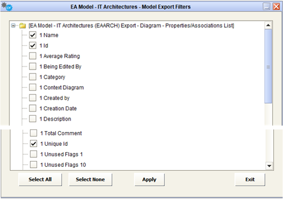
Task: Uncheck the 1 Unique Id checkbox
Action: coord(33,144)
